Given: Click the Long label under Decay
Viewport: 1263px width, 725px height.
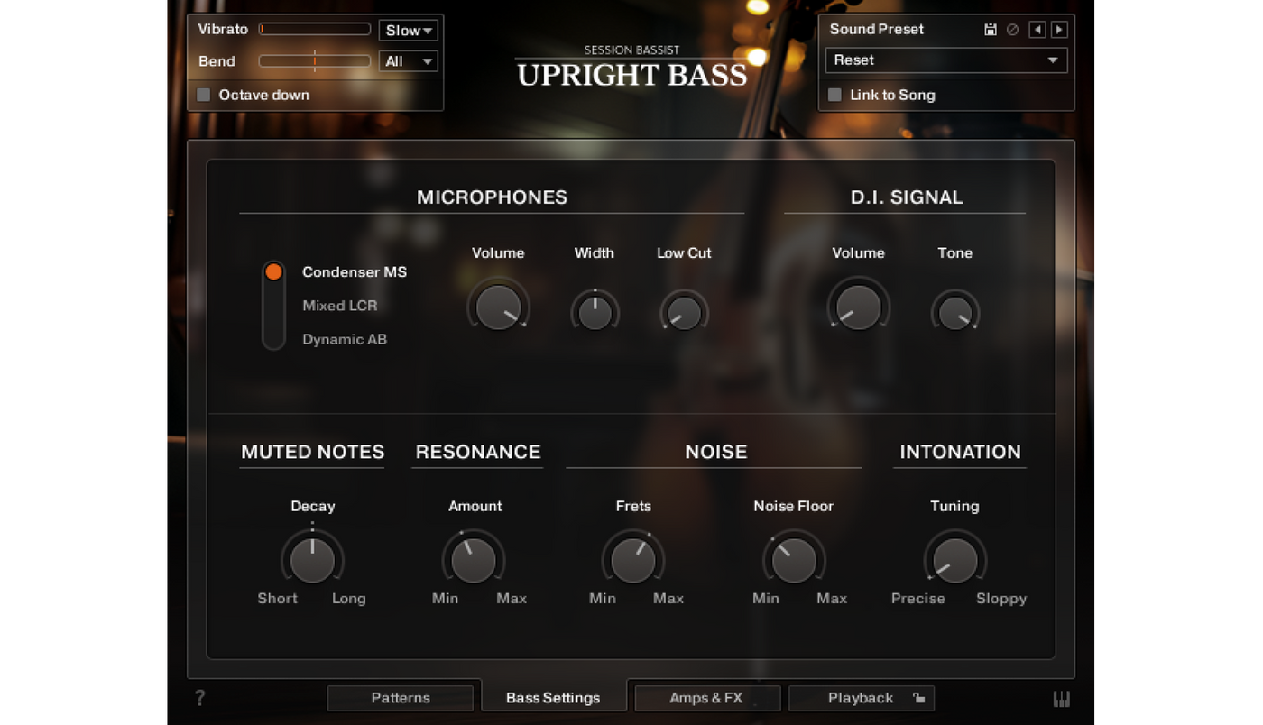Looking at the screenshot, I should [348, 599].
